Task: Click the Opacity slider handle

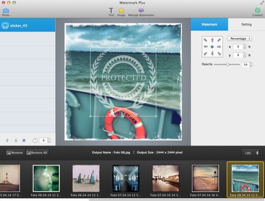Action: pos(228,65)
